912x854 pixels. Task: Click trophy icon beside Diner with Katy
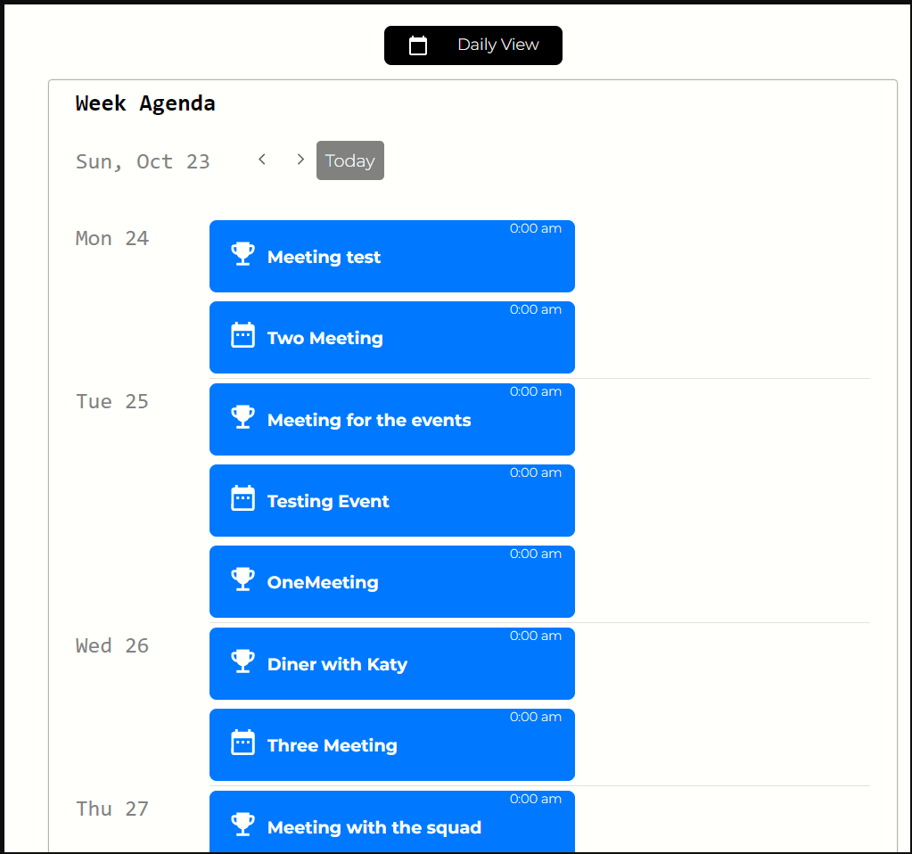(242, 661)
